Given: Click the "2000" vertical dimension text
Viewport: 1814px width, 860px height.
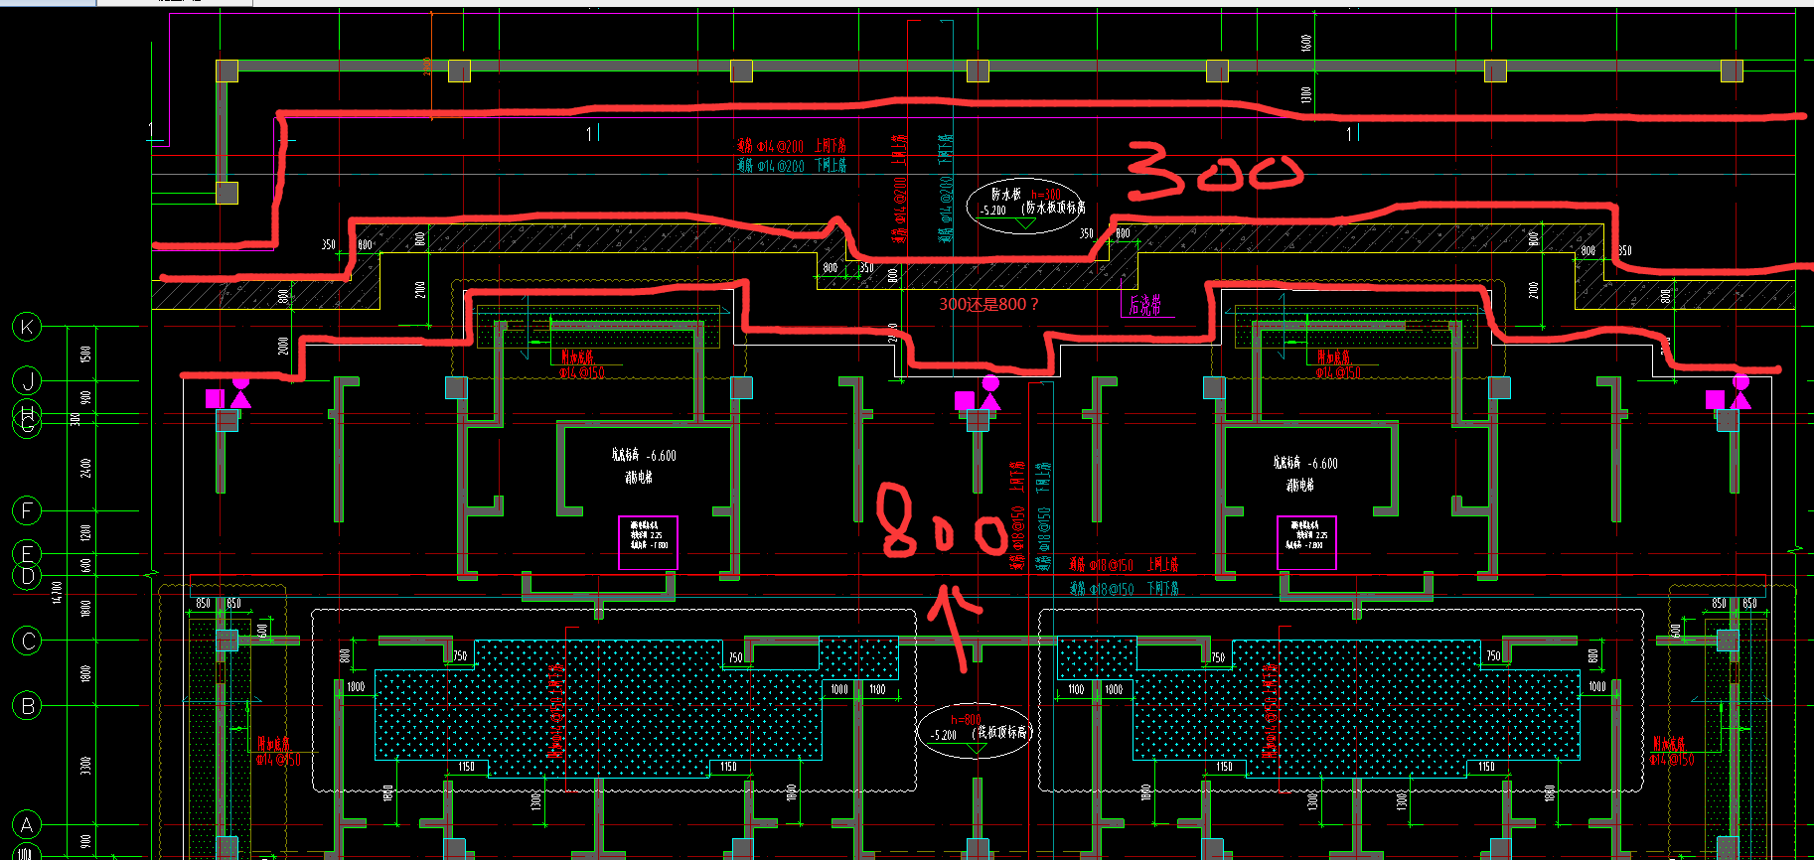Looking at the screenshot, I should coord(284,346).
